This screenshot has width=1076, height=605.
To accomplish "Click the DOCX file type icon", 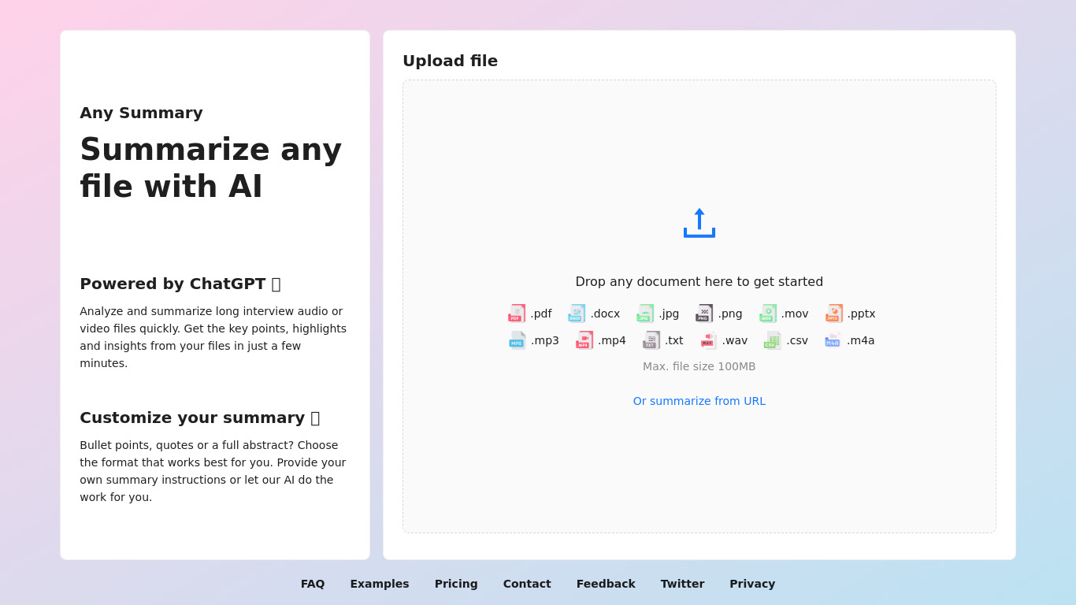I will (577, 314).
